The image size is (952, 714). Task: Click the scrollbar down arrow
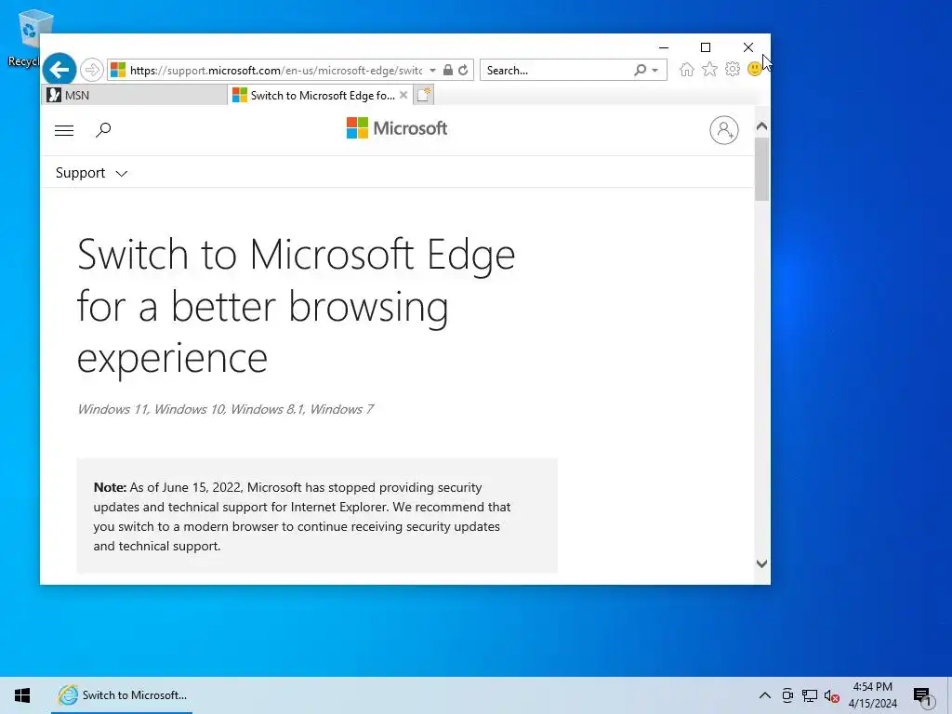pyautogui.click(x=762, y=563)
